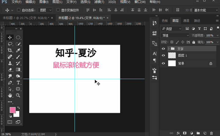
Task: Open the 图像(I) menu
Action: point(44,2)
